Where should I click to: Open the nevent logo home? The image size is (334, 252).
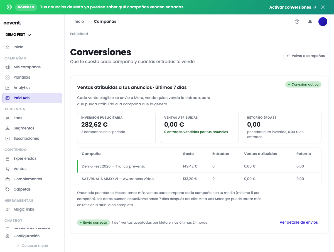tap(12, 23)
